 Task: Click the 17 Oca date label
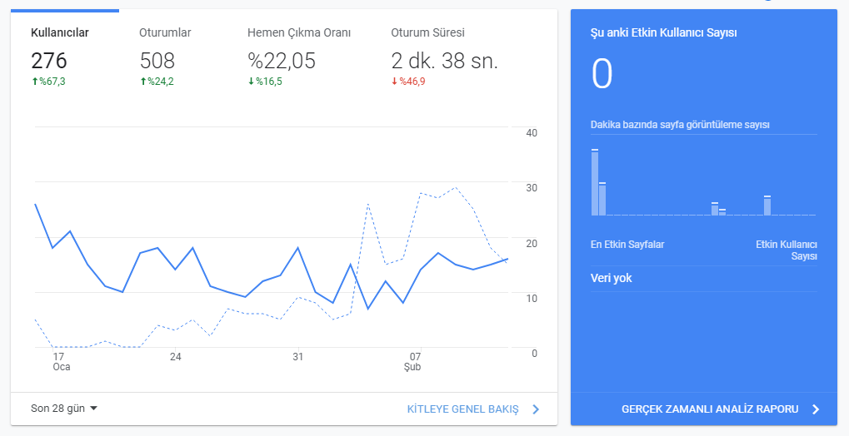point(61,361)
